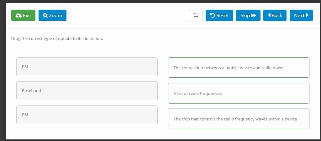The width and height of the screenshot is (321, 141).
Task: Click the undo arrow icon on Reset
Action: [x=213, y=16]
